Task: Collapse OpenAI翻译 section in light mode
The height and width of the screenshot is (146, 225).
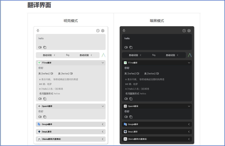Action: click(x=103, y=106)
